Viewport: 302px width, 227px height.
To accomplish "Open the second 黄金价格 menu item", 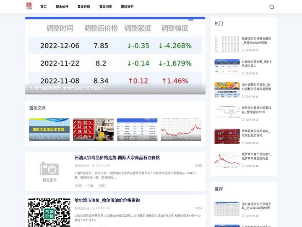I will [83, 7].
